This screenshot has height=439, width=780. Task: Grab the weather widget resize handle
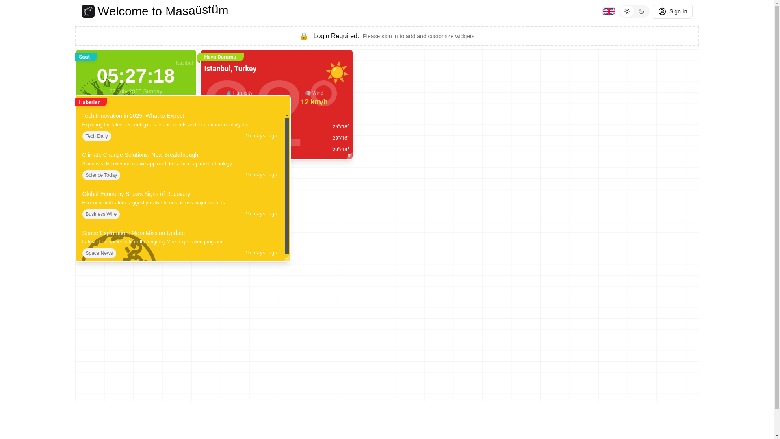pos(349,156)
